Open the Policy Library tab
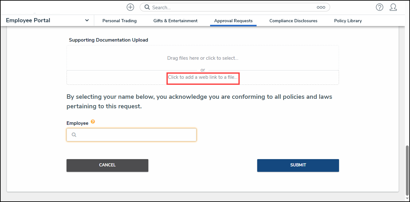This screenshot has width=410, height=202. (x=348, y=21)
